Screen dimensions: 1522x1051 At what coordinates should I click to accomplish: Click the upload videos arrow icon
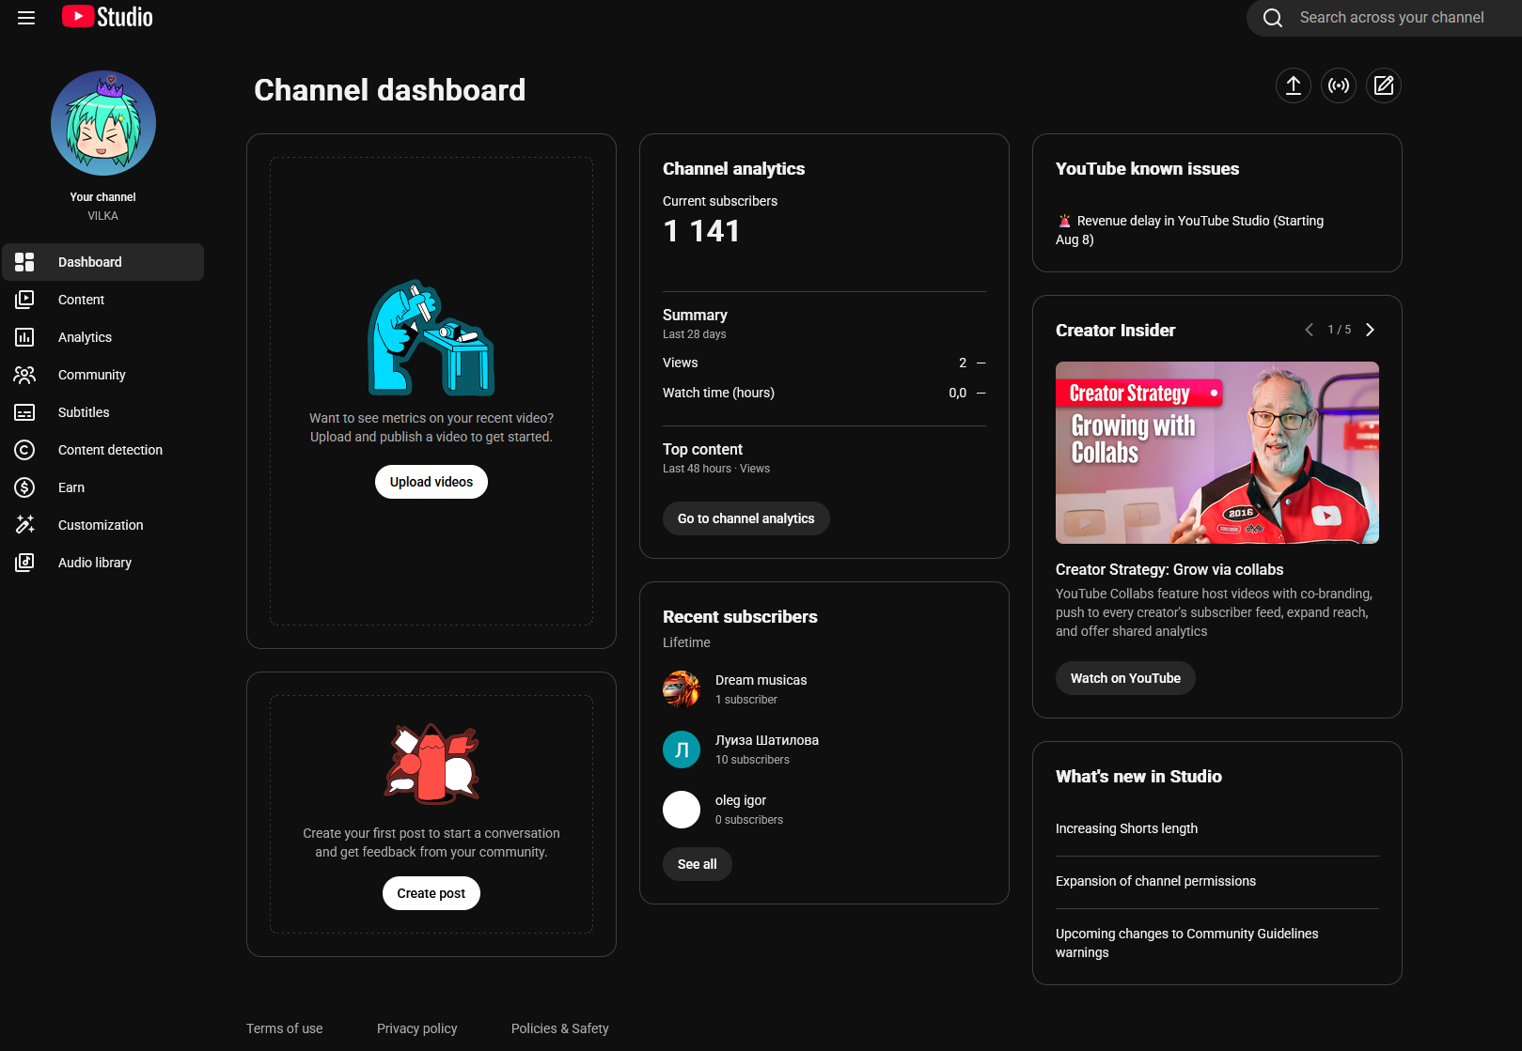pyautogui.click(x=1294, y=85)
